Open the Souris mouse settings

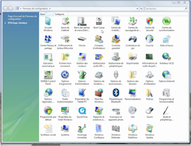(x=150, y=112)
